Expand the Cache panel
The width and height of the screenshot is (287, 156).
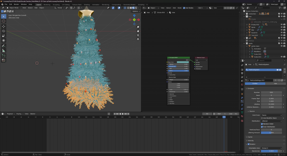pos(250,137)
